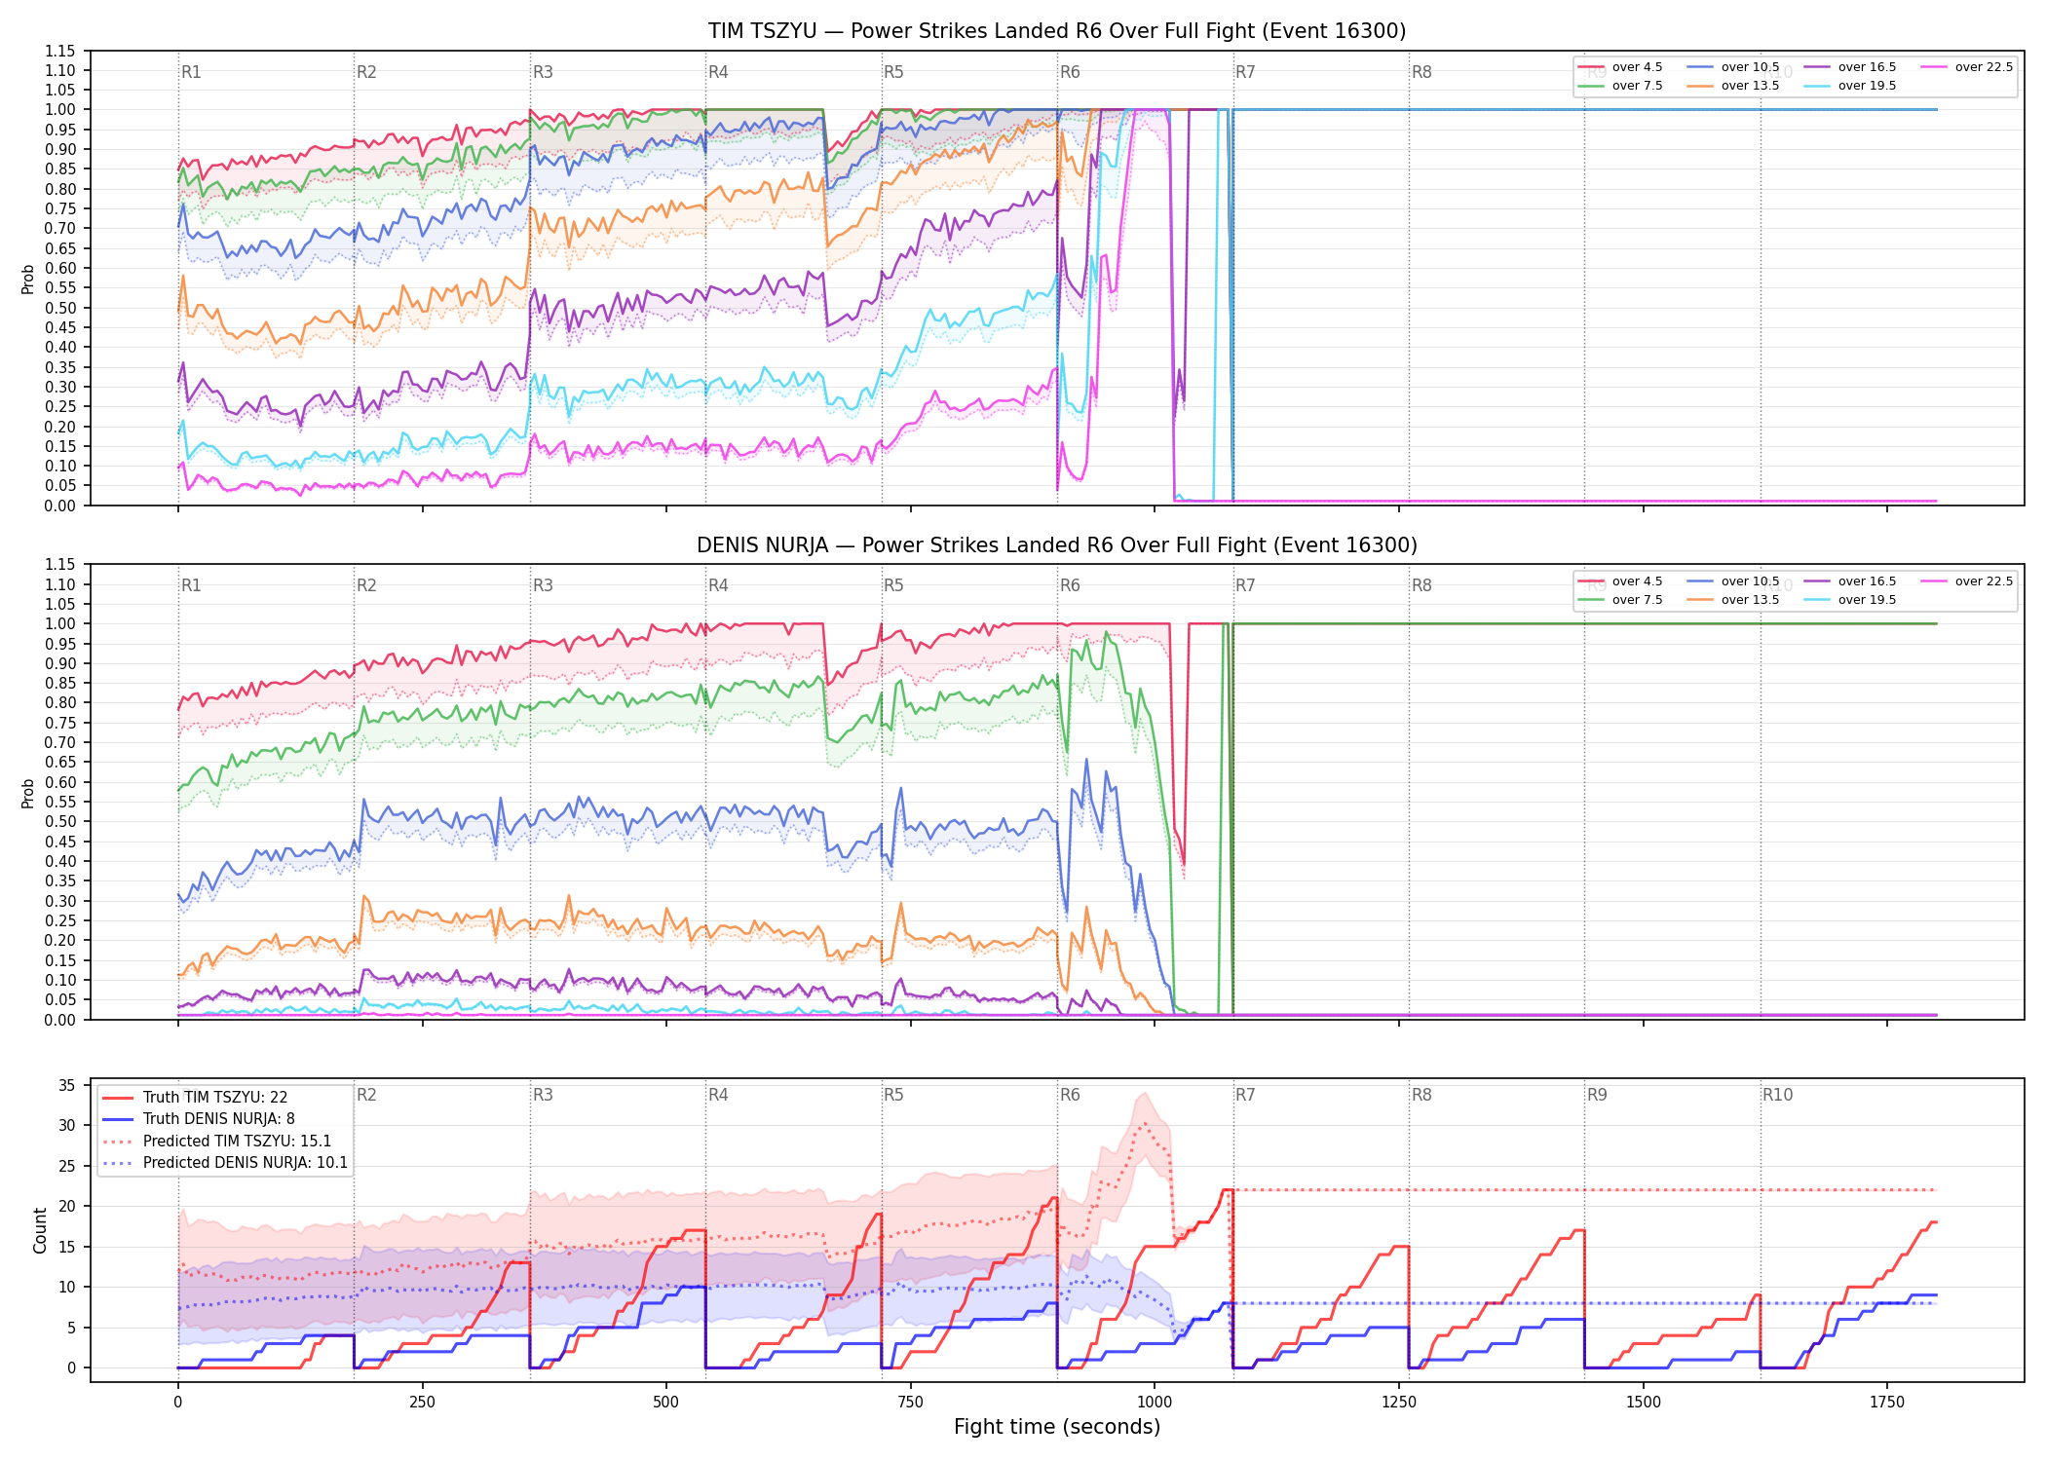Click the R7 round marker in the top chart
This screenshot has width=2046, height=1461.
1245,72
